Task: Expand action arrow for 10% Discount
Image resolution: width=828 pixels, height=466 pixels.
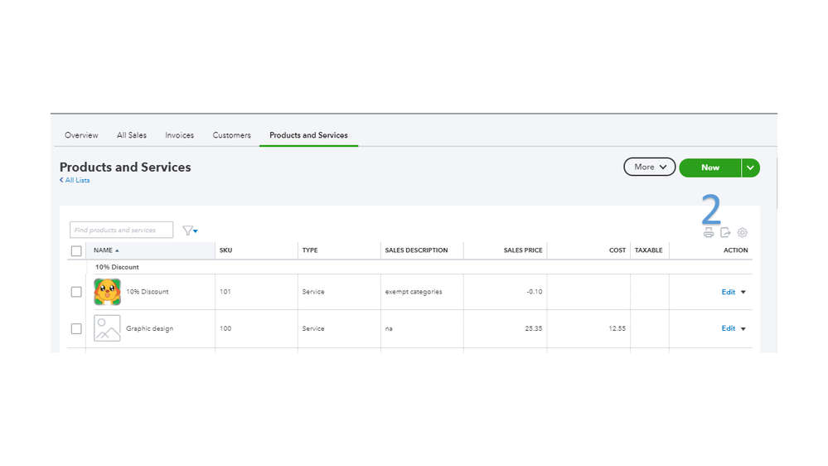Action: [743, 292]
